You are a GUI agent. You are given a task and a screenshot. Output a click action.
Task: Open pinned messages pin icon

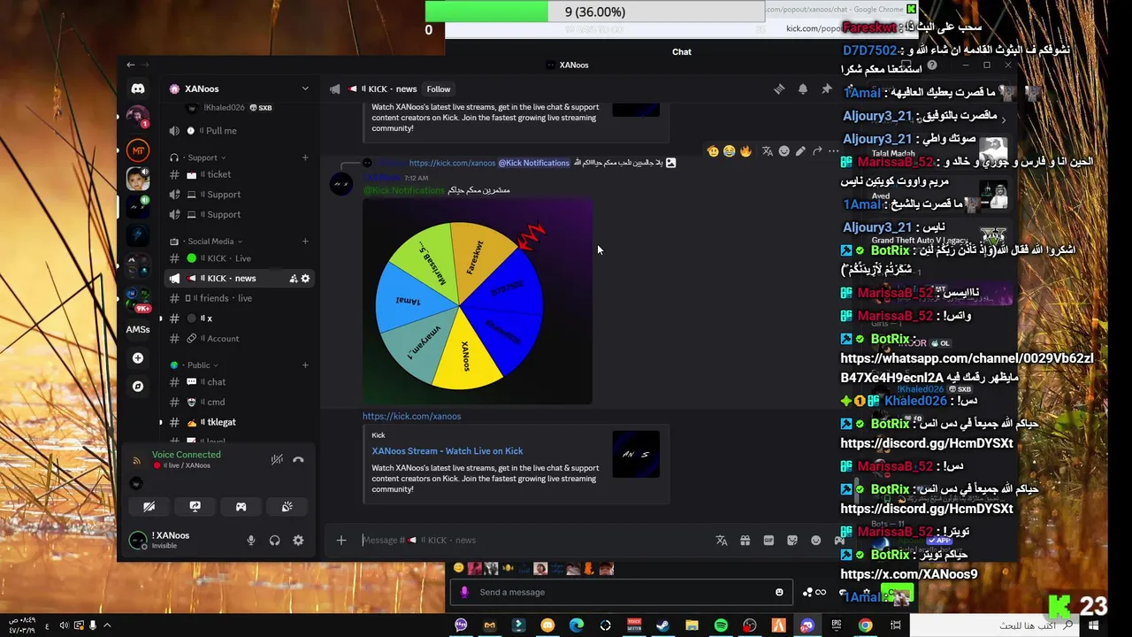click(826, 89)
